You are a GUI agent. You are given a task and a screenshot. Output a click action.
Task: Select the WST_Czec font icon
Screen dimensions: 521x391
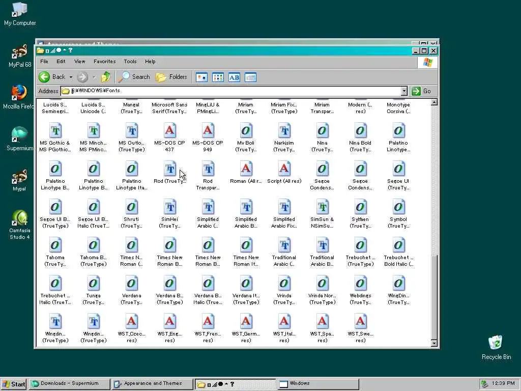click(132, 322)
